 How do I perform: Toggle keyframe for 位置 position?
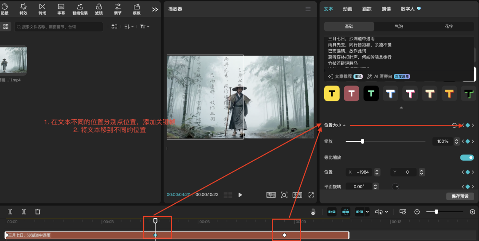tap(467, 172)
